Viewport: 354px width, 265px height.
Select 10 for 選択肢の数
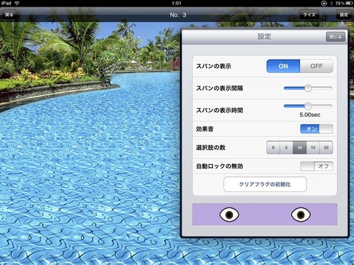(299, 147)
